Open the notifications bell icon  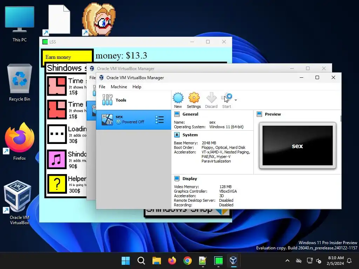tap(350, 261)
